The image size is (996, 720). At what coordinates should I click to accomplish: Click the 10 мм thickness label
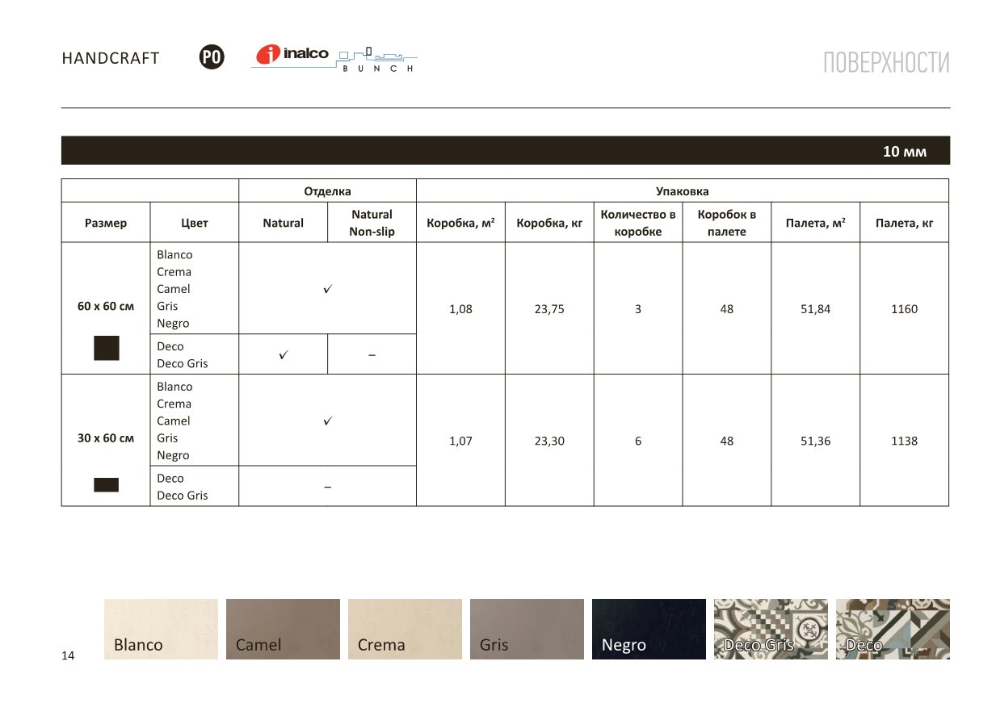905,152
